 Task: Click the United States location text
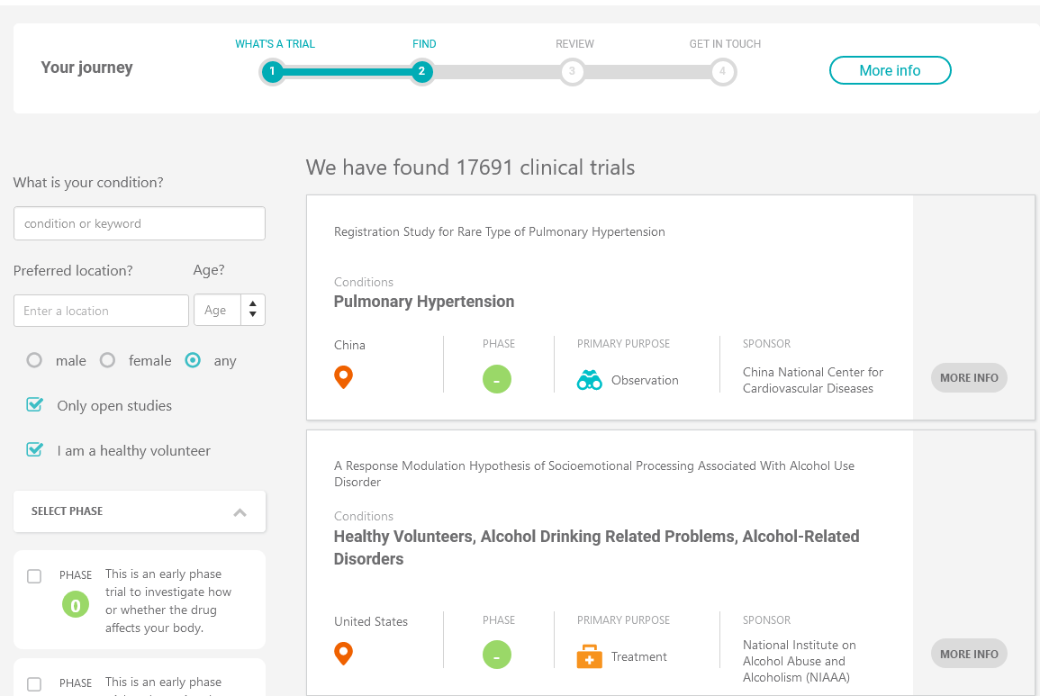371,621
